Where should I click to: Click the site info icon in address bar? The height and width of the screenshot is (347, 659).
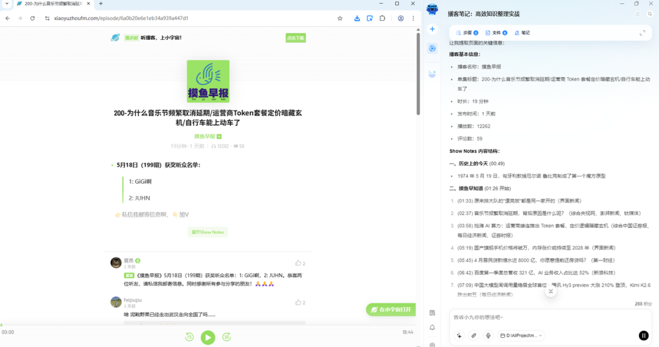[x=47, y=18]
